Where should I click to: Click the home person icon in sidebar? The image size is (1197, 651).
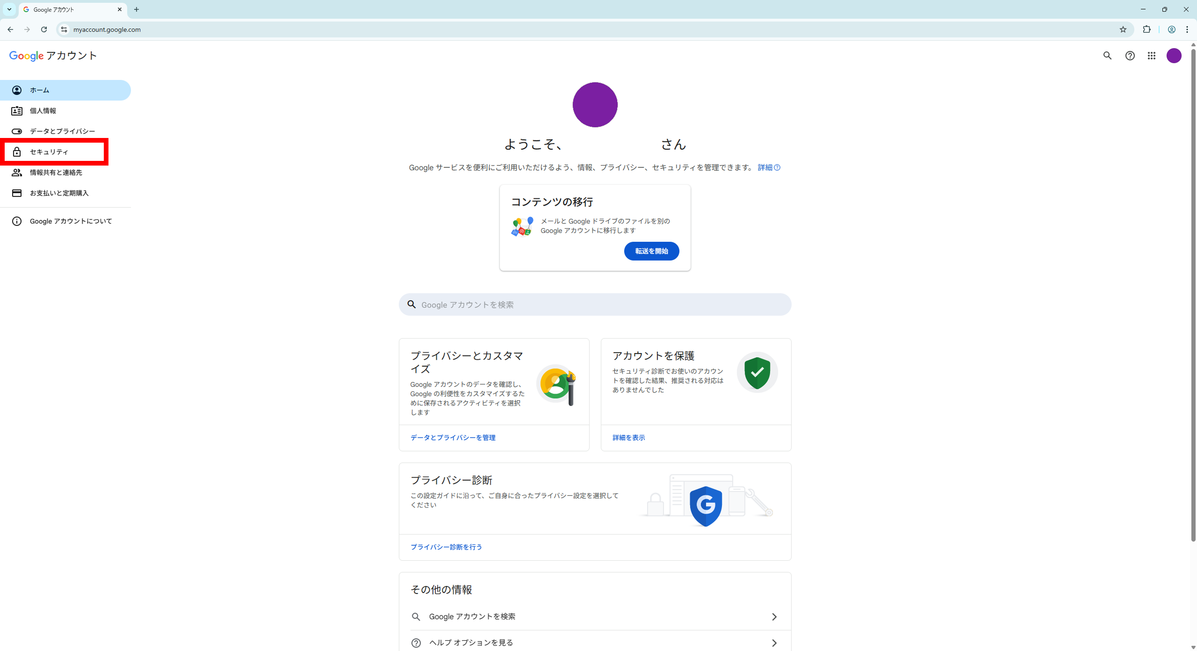click(17, 90)
